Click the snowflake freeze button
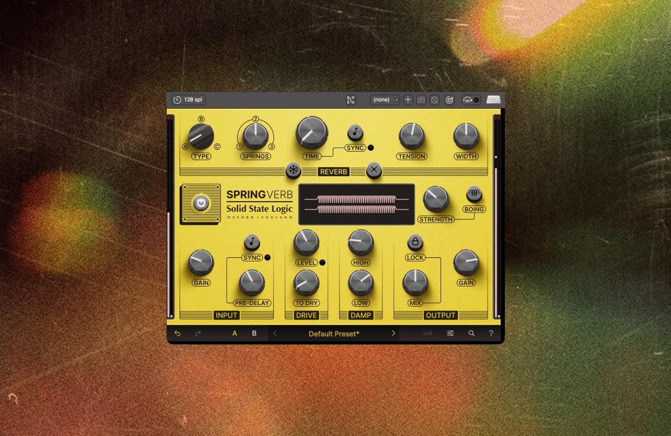 (294, 170)
